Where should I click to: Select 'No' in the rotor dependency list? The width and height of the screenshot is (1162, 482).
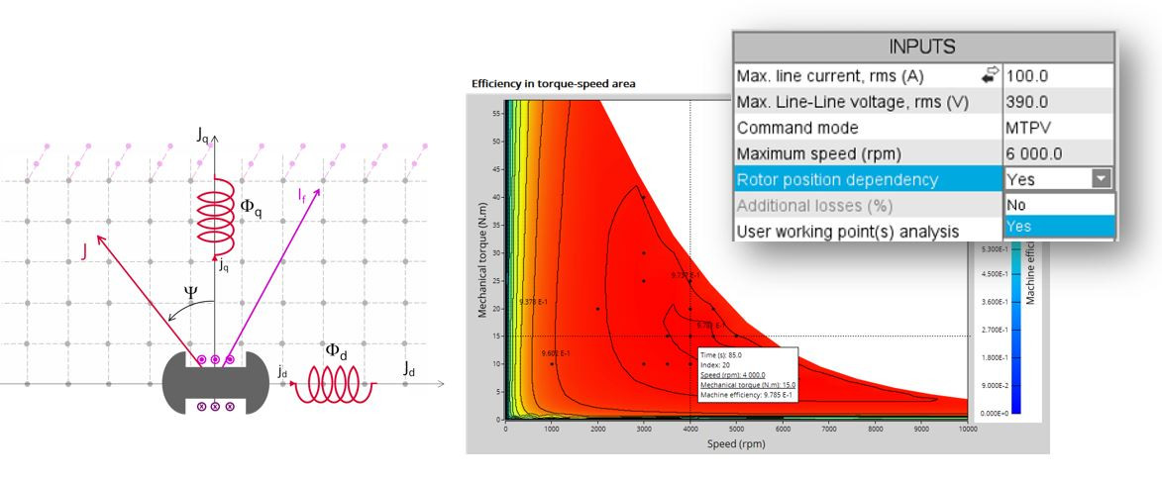coord(1016,205)
